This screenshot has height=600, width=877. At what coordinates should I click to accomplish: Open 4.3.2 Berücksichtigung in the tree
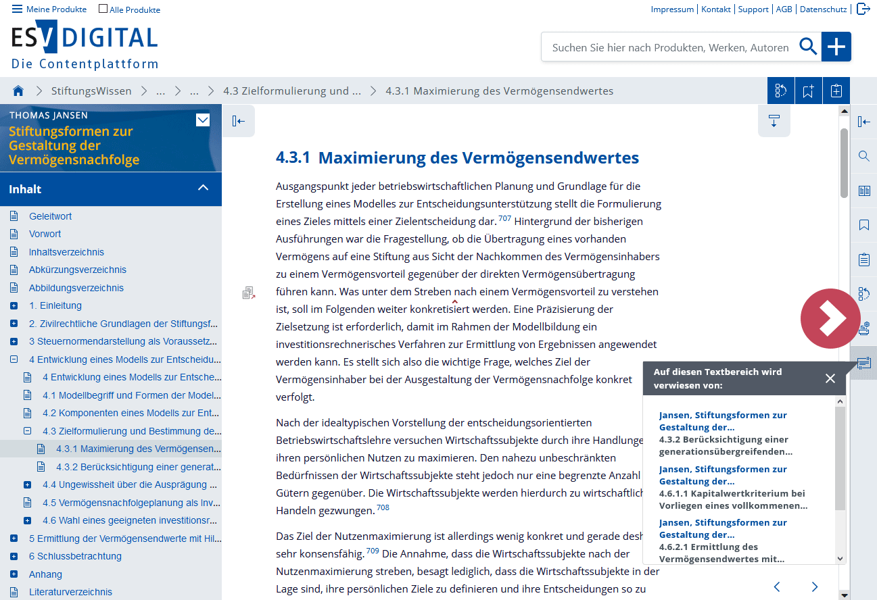138,467
